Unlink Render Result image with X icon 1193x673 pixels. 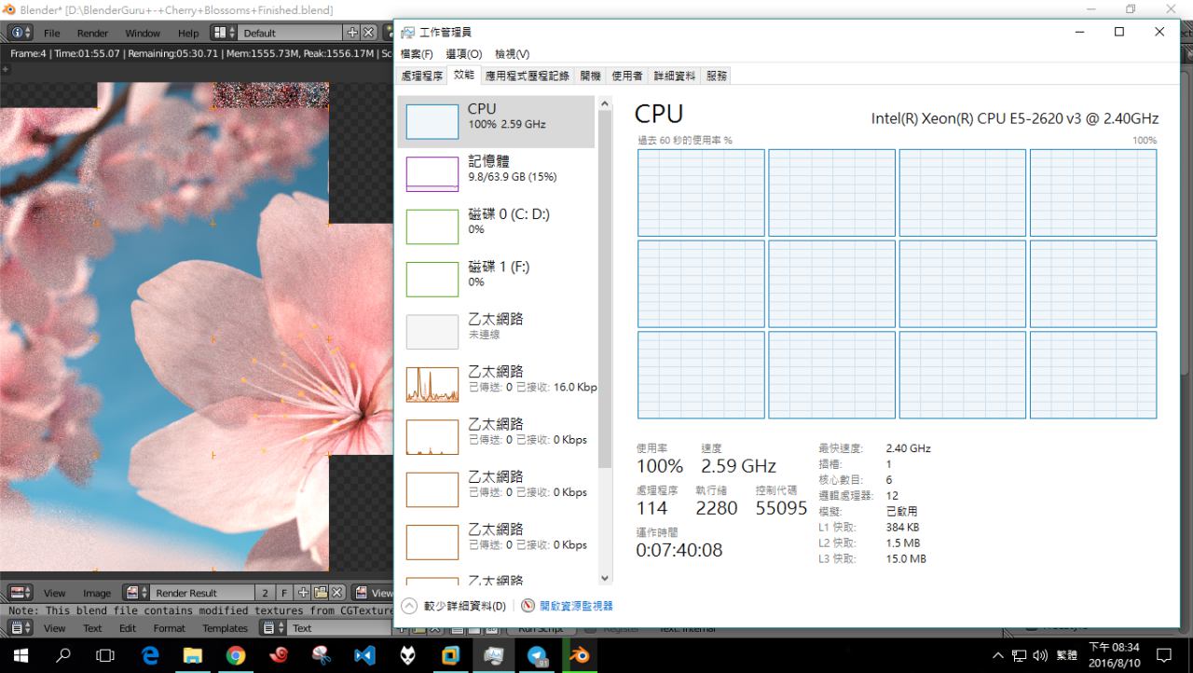click(336, 593)
